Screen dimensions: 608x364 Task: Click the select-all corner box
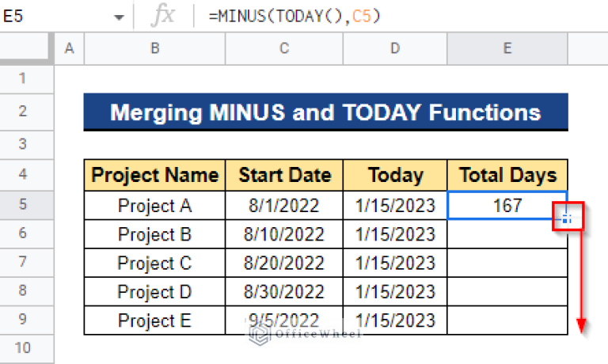tap(27, 49)
